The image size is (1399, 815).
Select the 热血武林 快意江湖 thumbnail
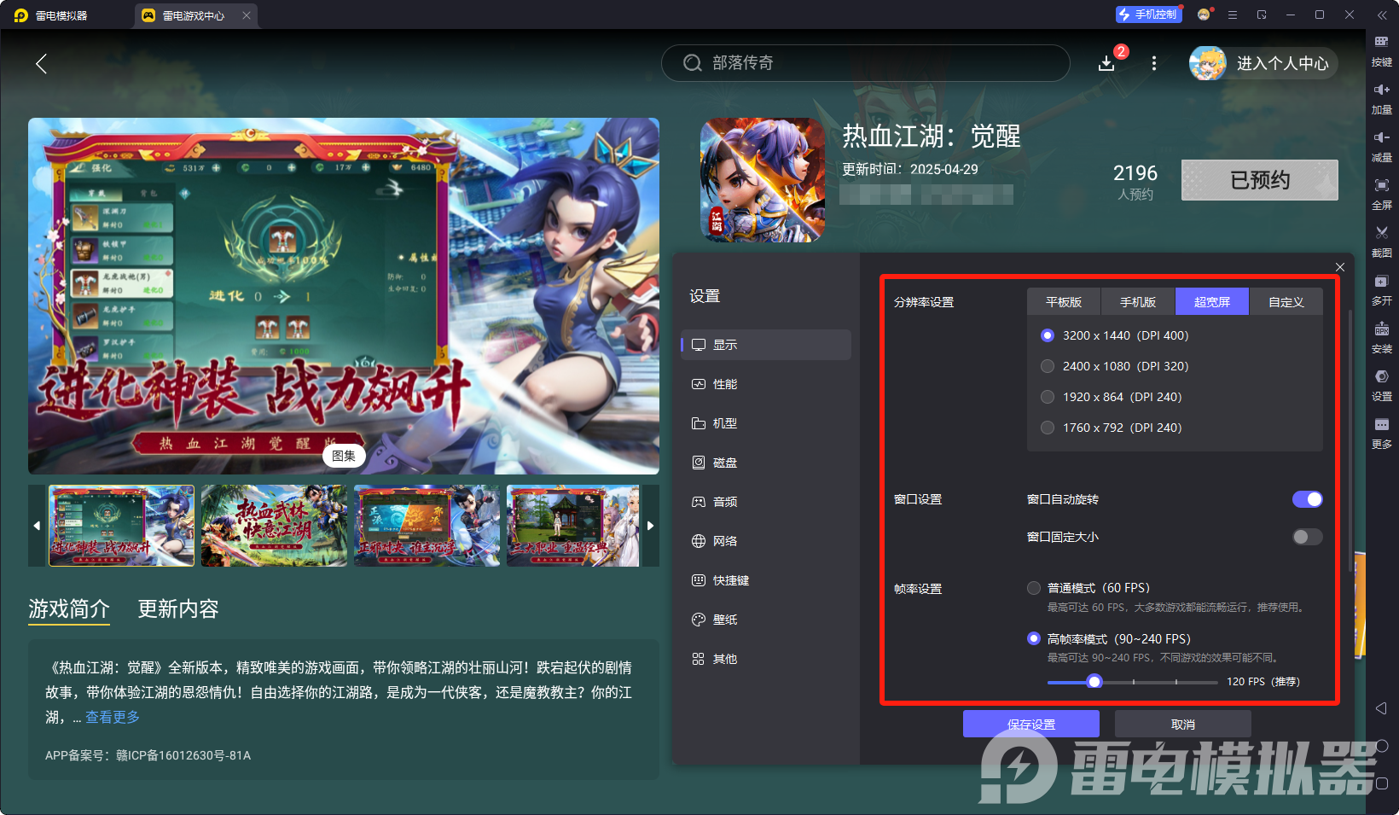pos(274,526)
